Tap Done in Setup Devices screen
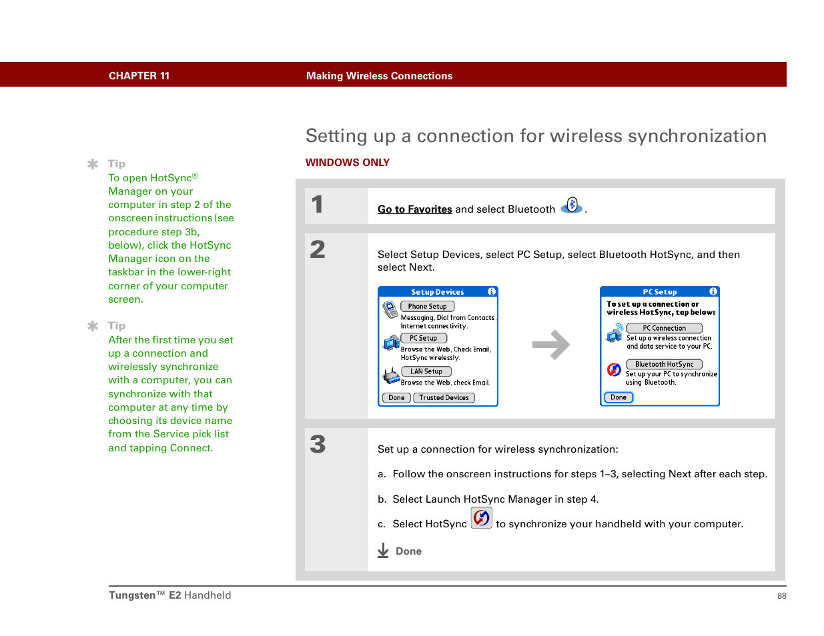This screenshot has width=824, height=636. pos(396,398)
